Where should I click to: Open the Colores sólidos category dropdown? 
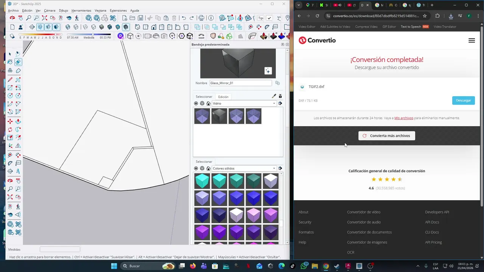coord(244,168)
